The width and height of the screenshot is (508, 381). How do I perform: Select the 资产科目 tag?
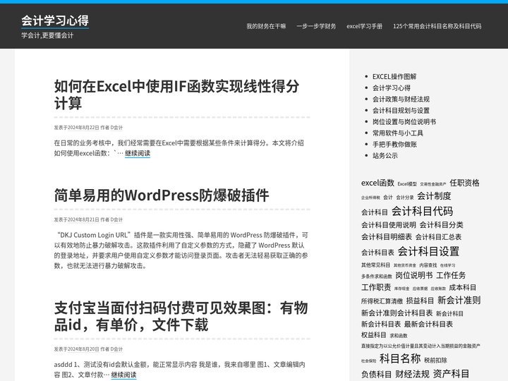point(451,374)
